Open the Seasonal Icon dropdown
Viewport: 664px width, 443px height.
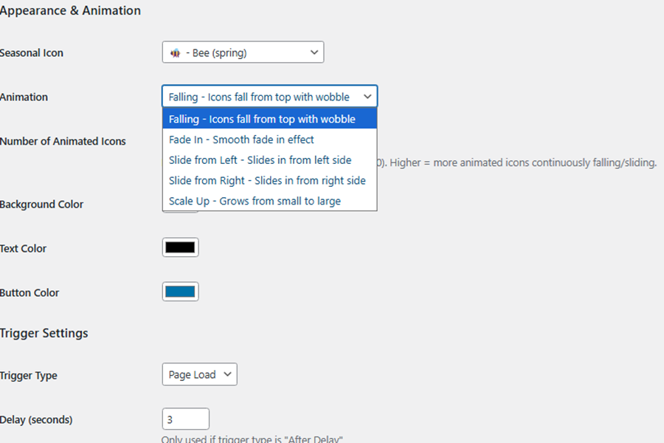point(243,52)
